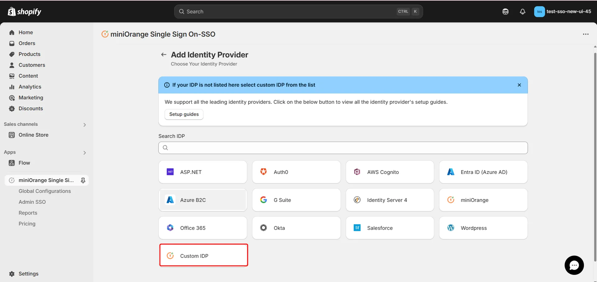
Task: Click the Settings gear icon
Action: (x=12, y=274)
